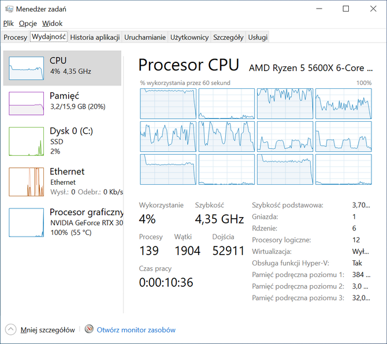Select the CPU mini graph thumbnail in sidebar
387x344 pixels.
[27, 68]
